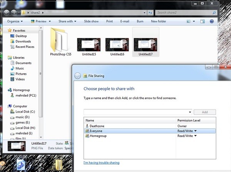Screen dimensions: 231x172
Task: Open the Share with dropdown
Action: [x=67, y=21]
